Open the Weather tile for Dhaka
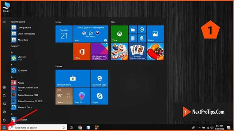 tap(64, 96)
